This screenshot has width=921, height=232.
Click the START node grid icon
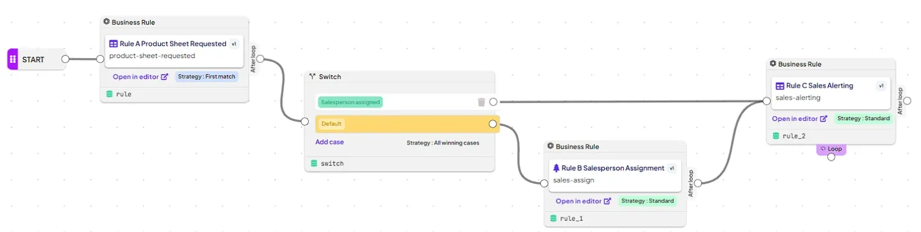(x=13, y=59)
